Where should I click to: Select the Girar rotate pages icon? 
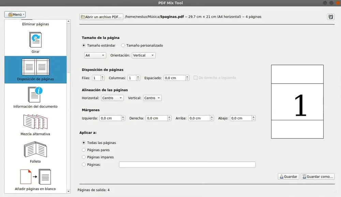pyautogui.click(x=35, y=40)
